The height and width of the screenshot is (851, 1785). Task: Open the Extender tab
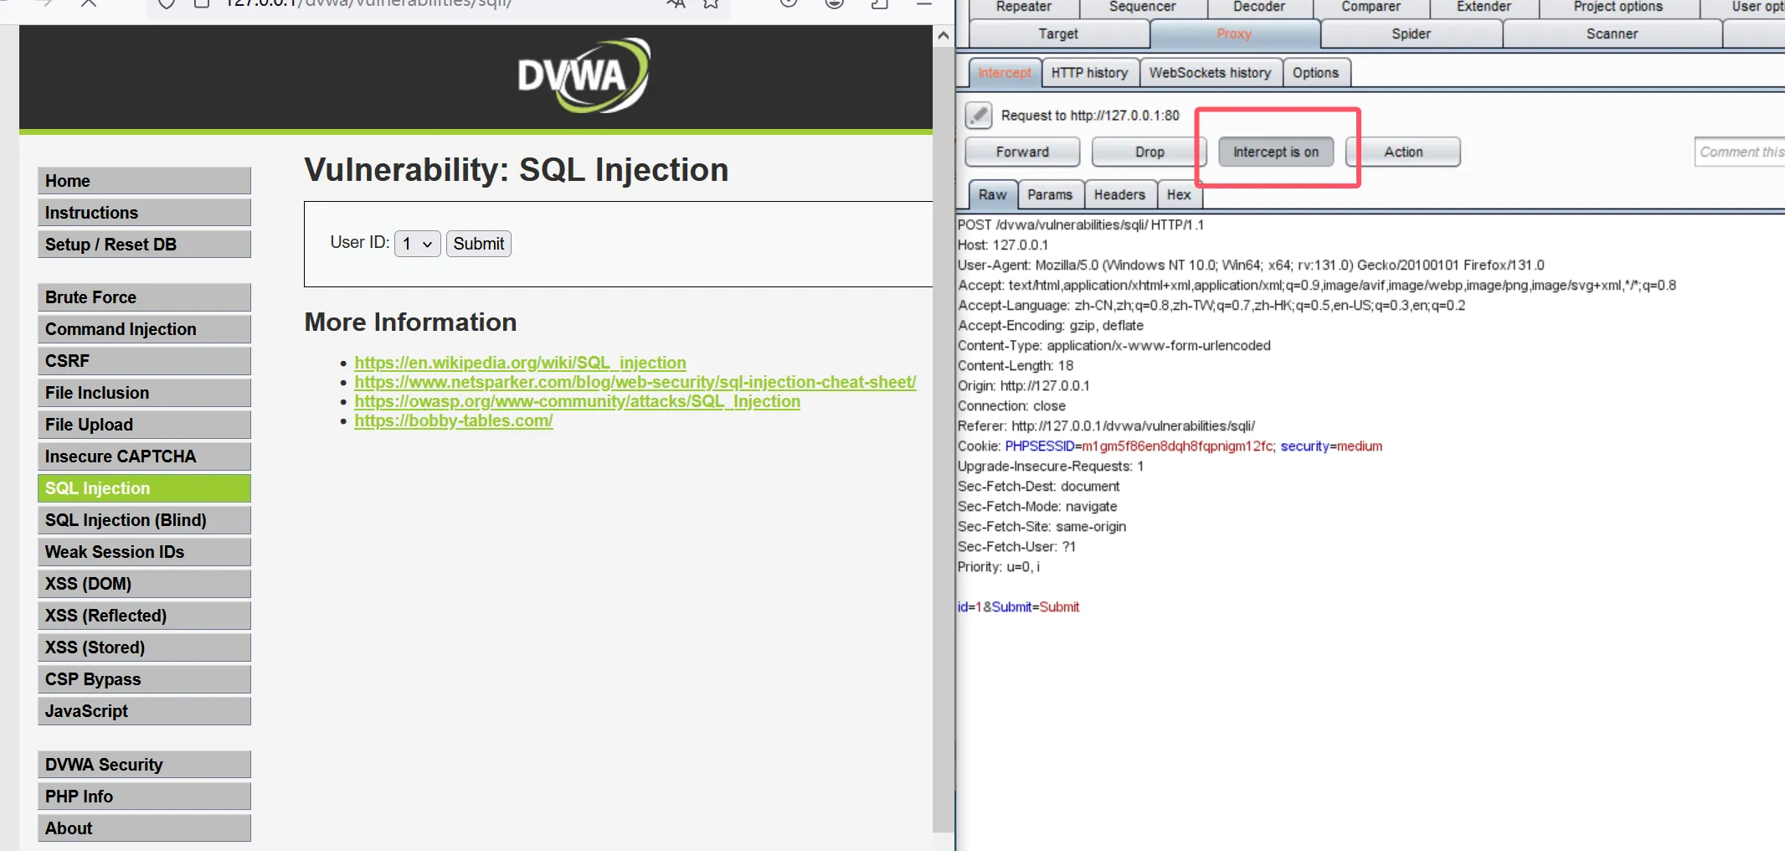coord(1484,8)
